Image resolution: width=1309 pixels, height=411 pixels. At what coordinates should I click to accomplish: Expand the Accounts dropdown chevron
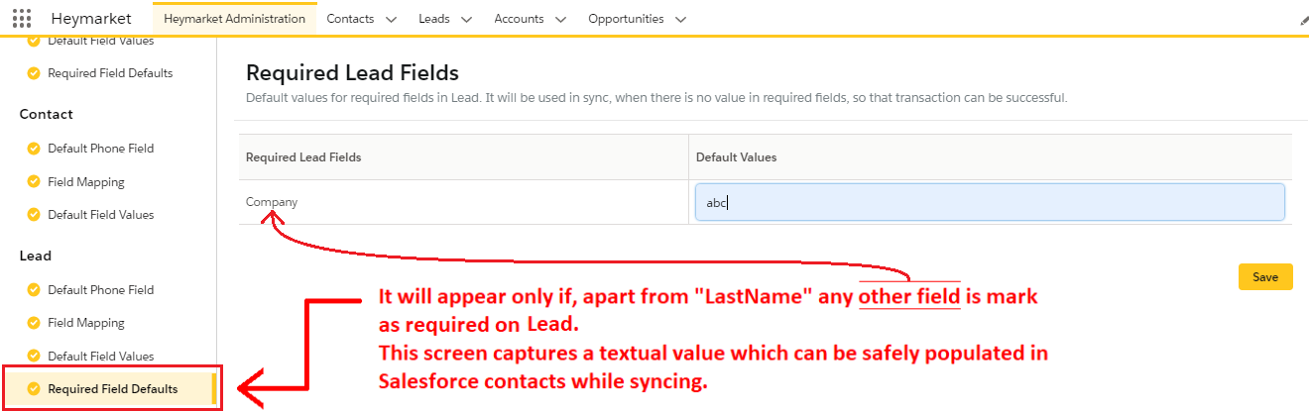click(560, 19)
